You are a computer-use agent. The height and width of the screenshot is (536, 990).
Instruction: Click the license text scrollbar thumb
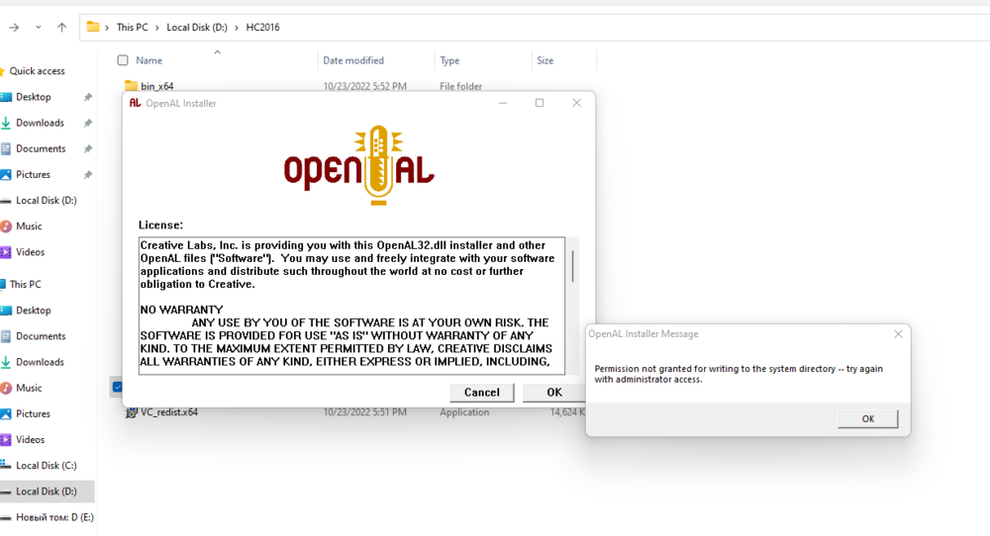coord(572,265)
